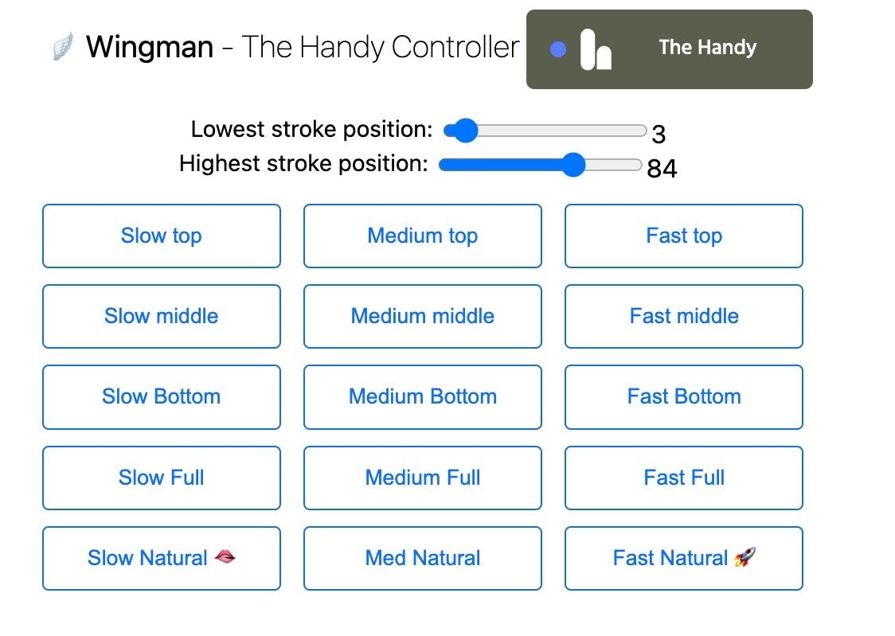Screen dimensions: 895x636
Task: Start the Fast Bottom pattern
Action: 684,396
